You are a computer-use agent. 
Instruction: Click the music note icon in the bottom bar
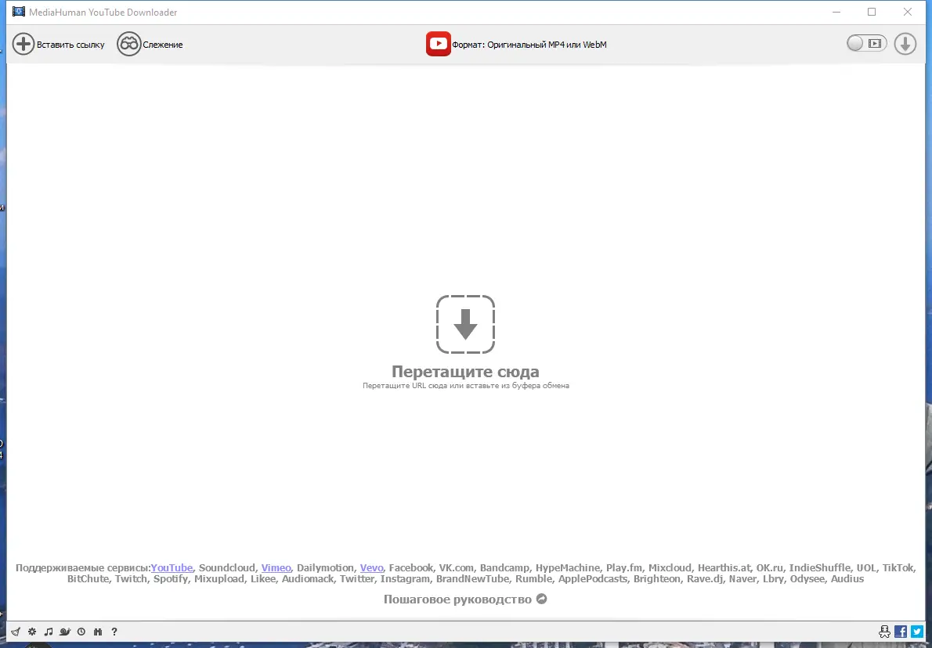[49, 632]
